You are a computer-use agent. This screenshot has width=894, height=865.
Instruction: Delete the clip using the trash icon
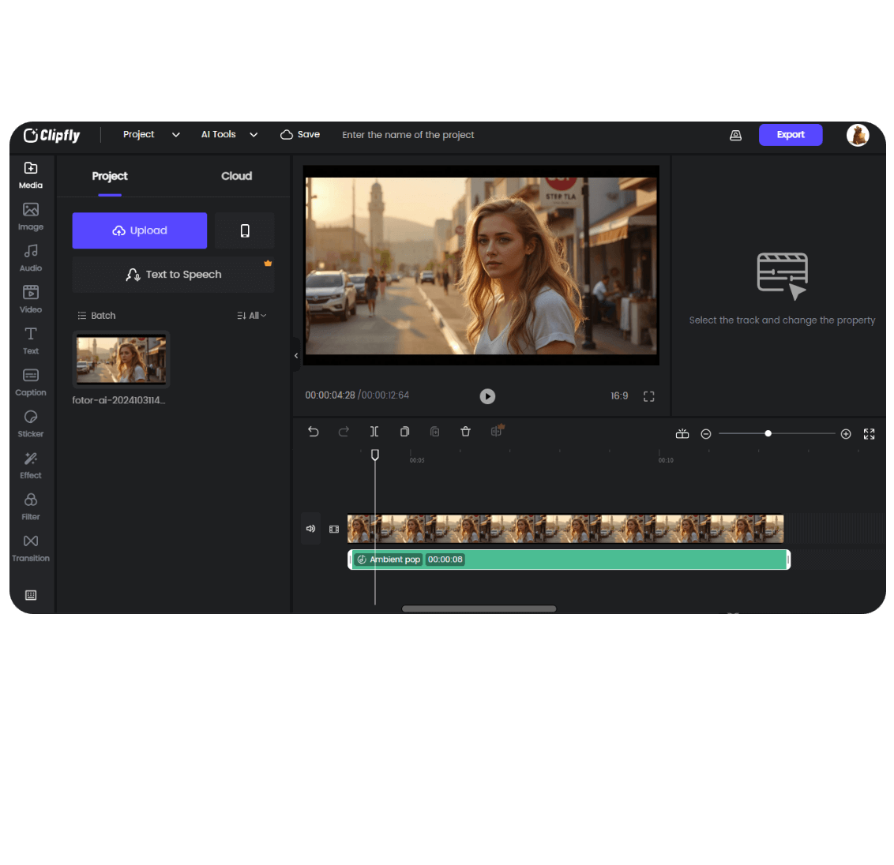465,431
